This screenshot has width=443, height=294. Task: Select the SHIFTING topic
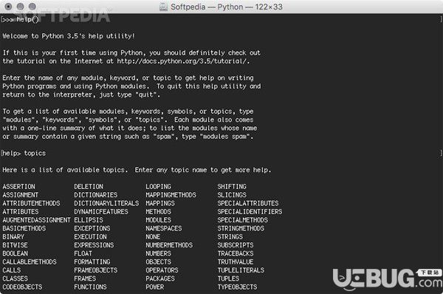pyautogui.click(x=232, y=187)
